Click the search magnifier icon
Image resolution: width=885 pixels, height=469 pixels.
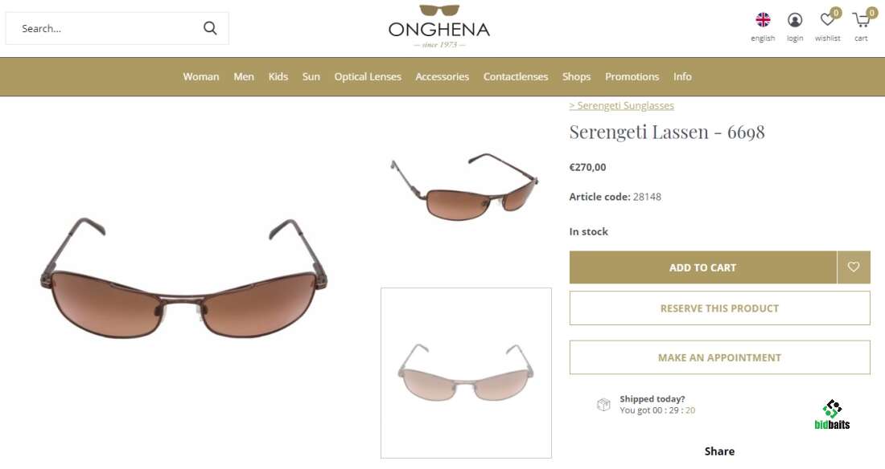[x=210, y=28]
